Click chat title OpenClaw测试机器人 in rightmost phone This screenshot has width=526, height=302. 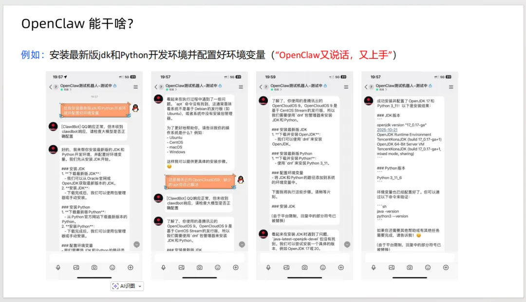401,86
